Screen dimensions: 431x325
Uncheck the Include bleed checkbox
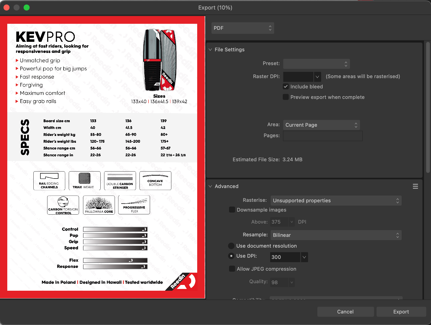[x=286, y=87]
